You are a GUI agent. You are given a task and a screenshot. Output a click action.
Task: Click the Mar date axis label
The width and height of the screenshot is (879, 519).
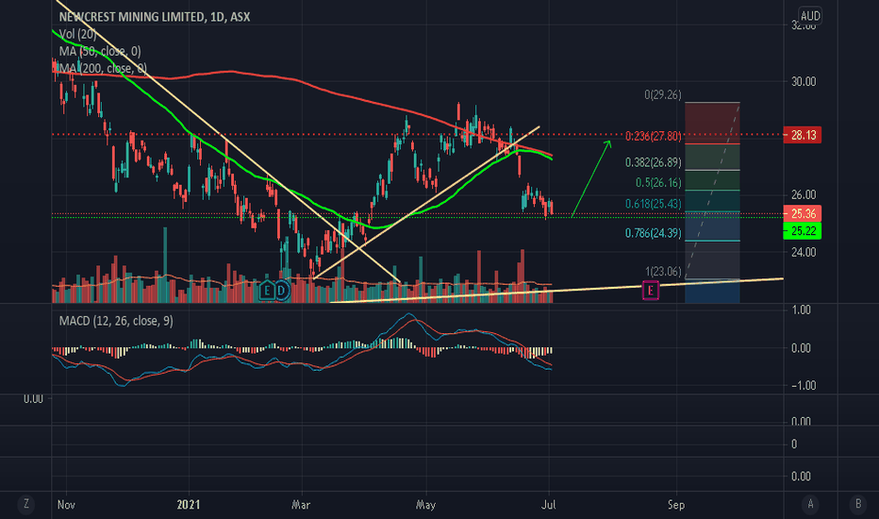(x=301, y=505)
